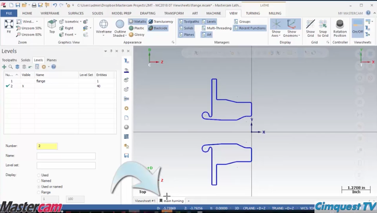
Task: Click MY MASTERCAM link
Action: pyautogui.click(x=350, y=13)
